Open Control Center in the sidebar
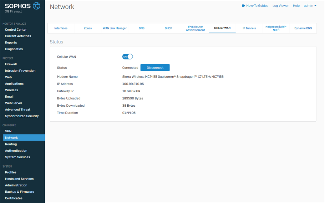This screenshot has height=203, width=325. click(16, 30)
